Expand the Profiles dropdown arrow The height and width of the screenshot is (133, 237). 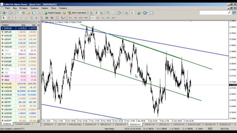coord(13,13)
